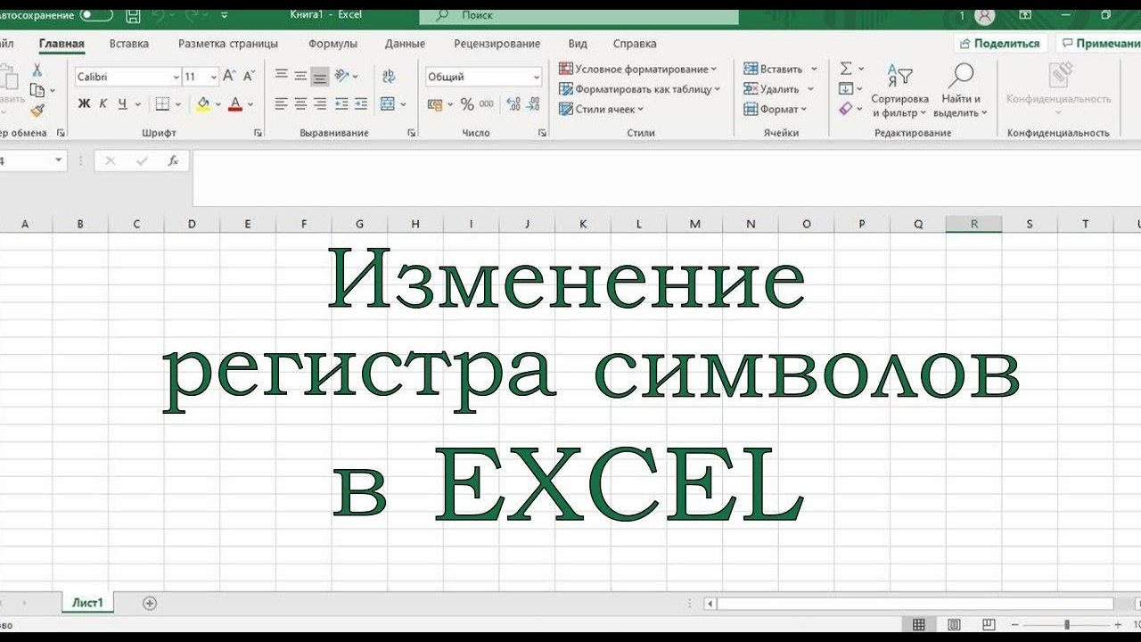Open Условное форматирование menu

(638, 69)
